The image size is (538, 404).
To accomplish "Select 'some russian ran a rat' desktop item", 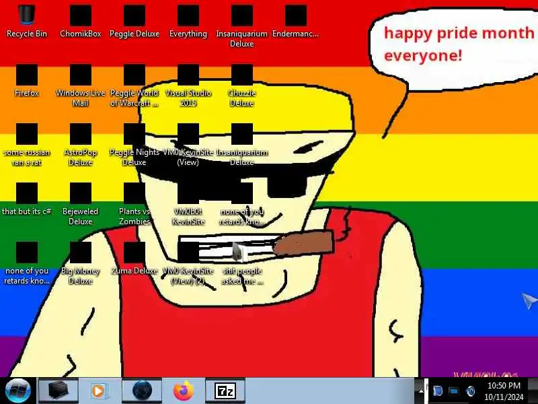I will (27, 145).
